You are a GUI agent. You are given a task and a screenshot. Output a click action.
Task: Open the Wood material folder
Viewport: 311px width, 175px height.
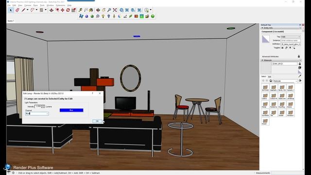pyautogui.click(x=265, y=121)
